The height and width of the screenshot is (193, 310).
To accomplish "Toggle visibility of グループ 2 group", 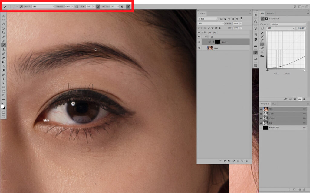I will tap(199, 32).
